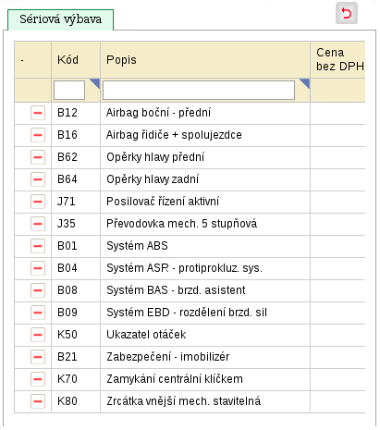
Task: Remove J35 Převodovka mech. row
Action: [x=38, y=224]
